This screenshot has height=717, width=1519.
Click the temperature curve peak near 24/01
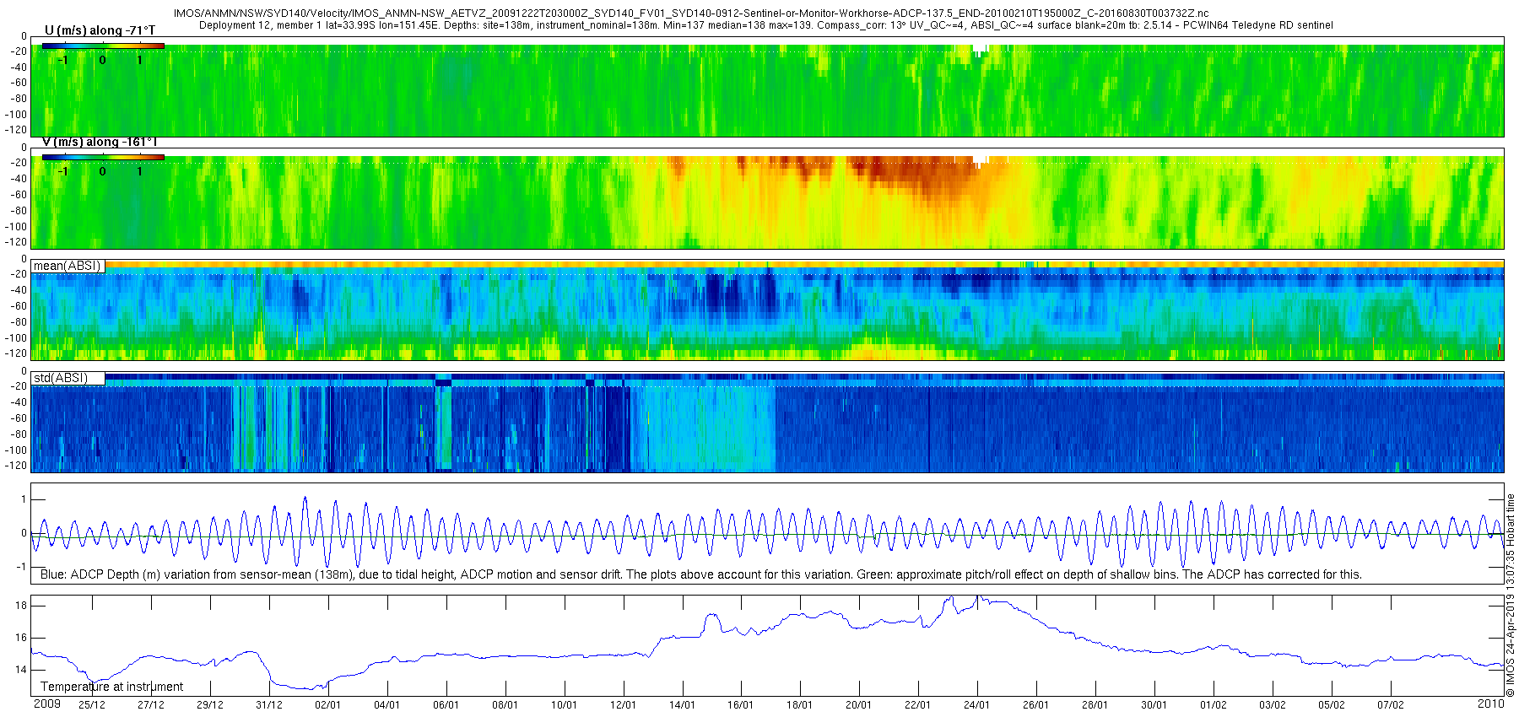(x=977, y=597)
